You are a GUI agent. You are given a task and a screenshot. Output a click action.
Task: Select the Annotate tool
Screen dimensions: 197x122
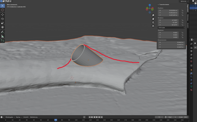tap(3, 32)
